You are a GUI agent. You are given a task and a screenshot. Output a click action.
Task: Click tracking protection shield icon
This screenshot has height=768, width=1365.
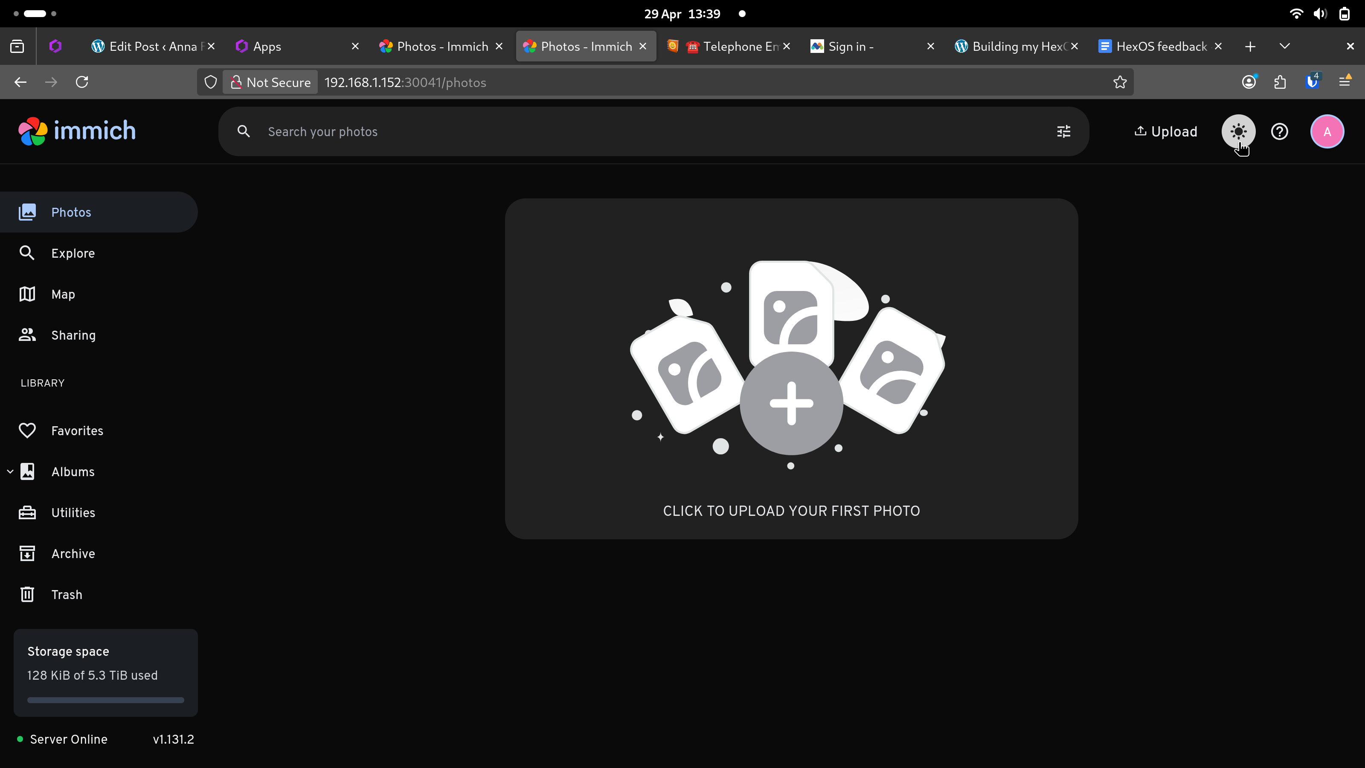tap(211, 82)
